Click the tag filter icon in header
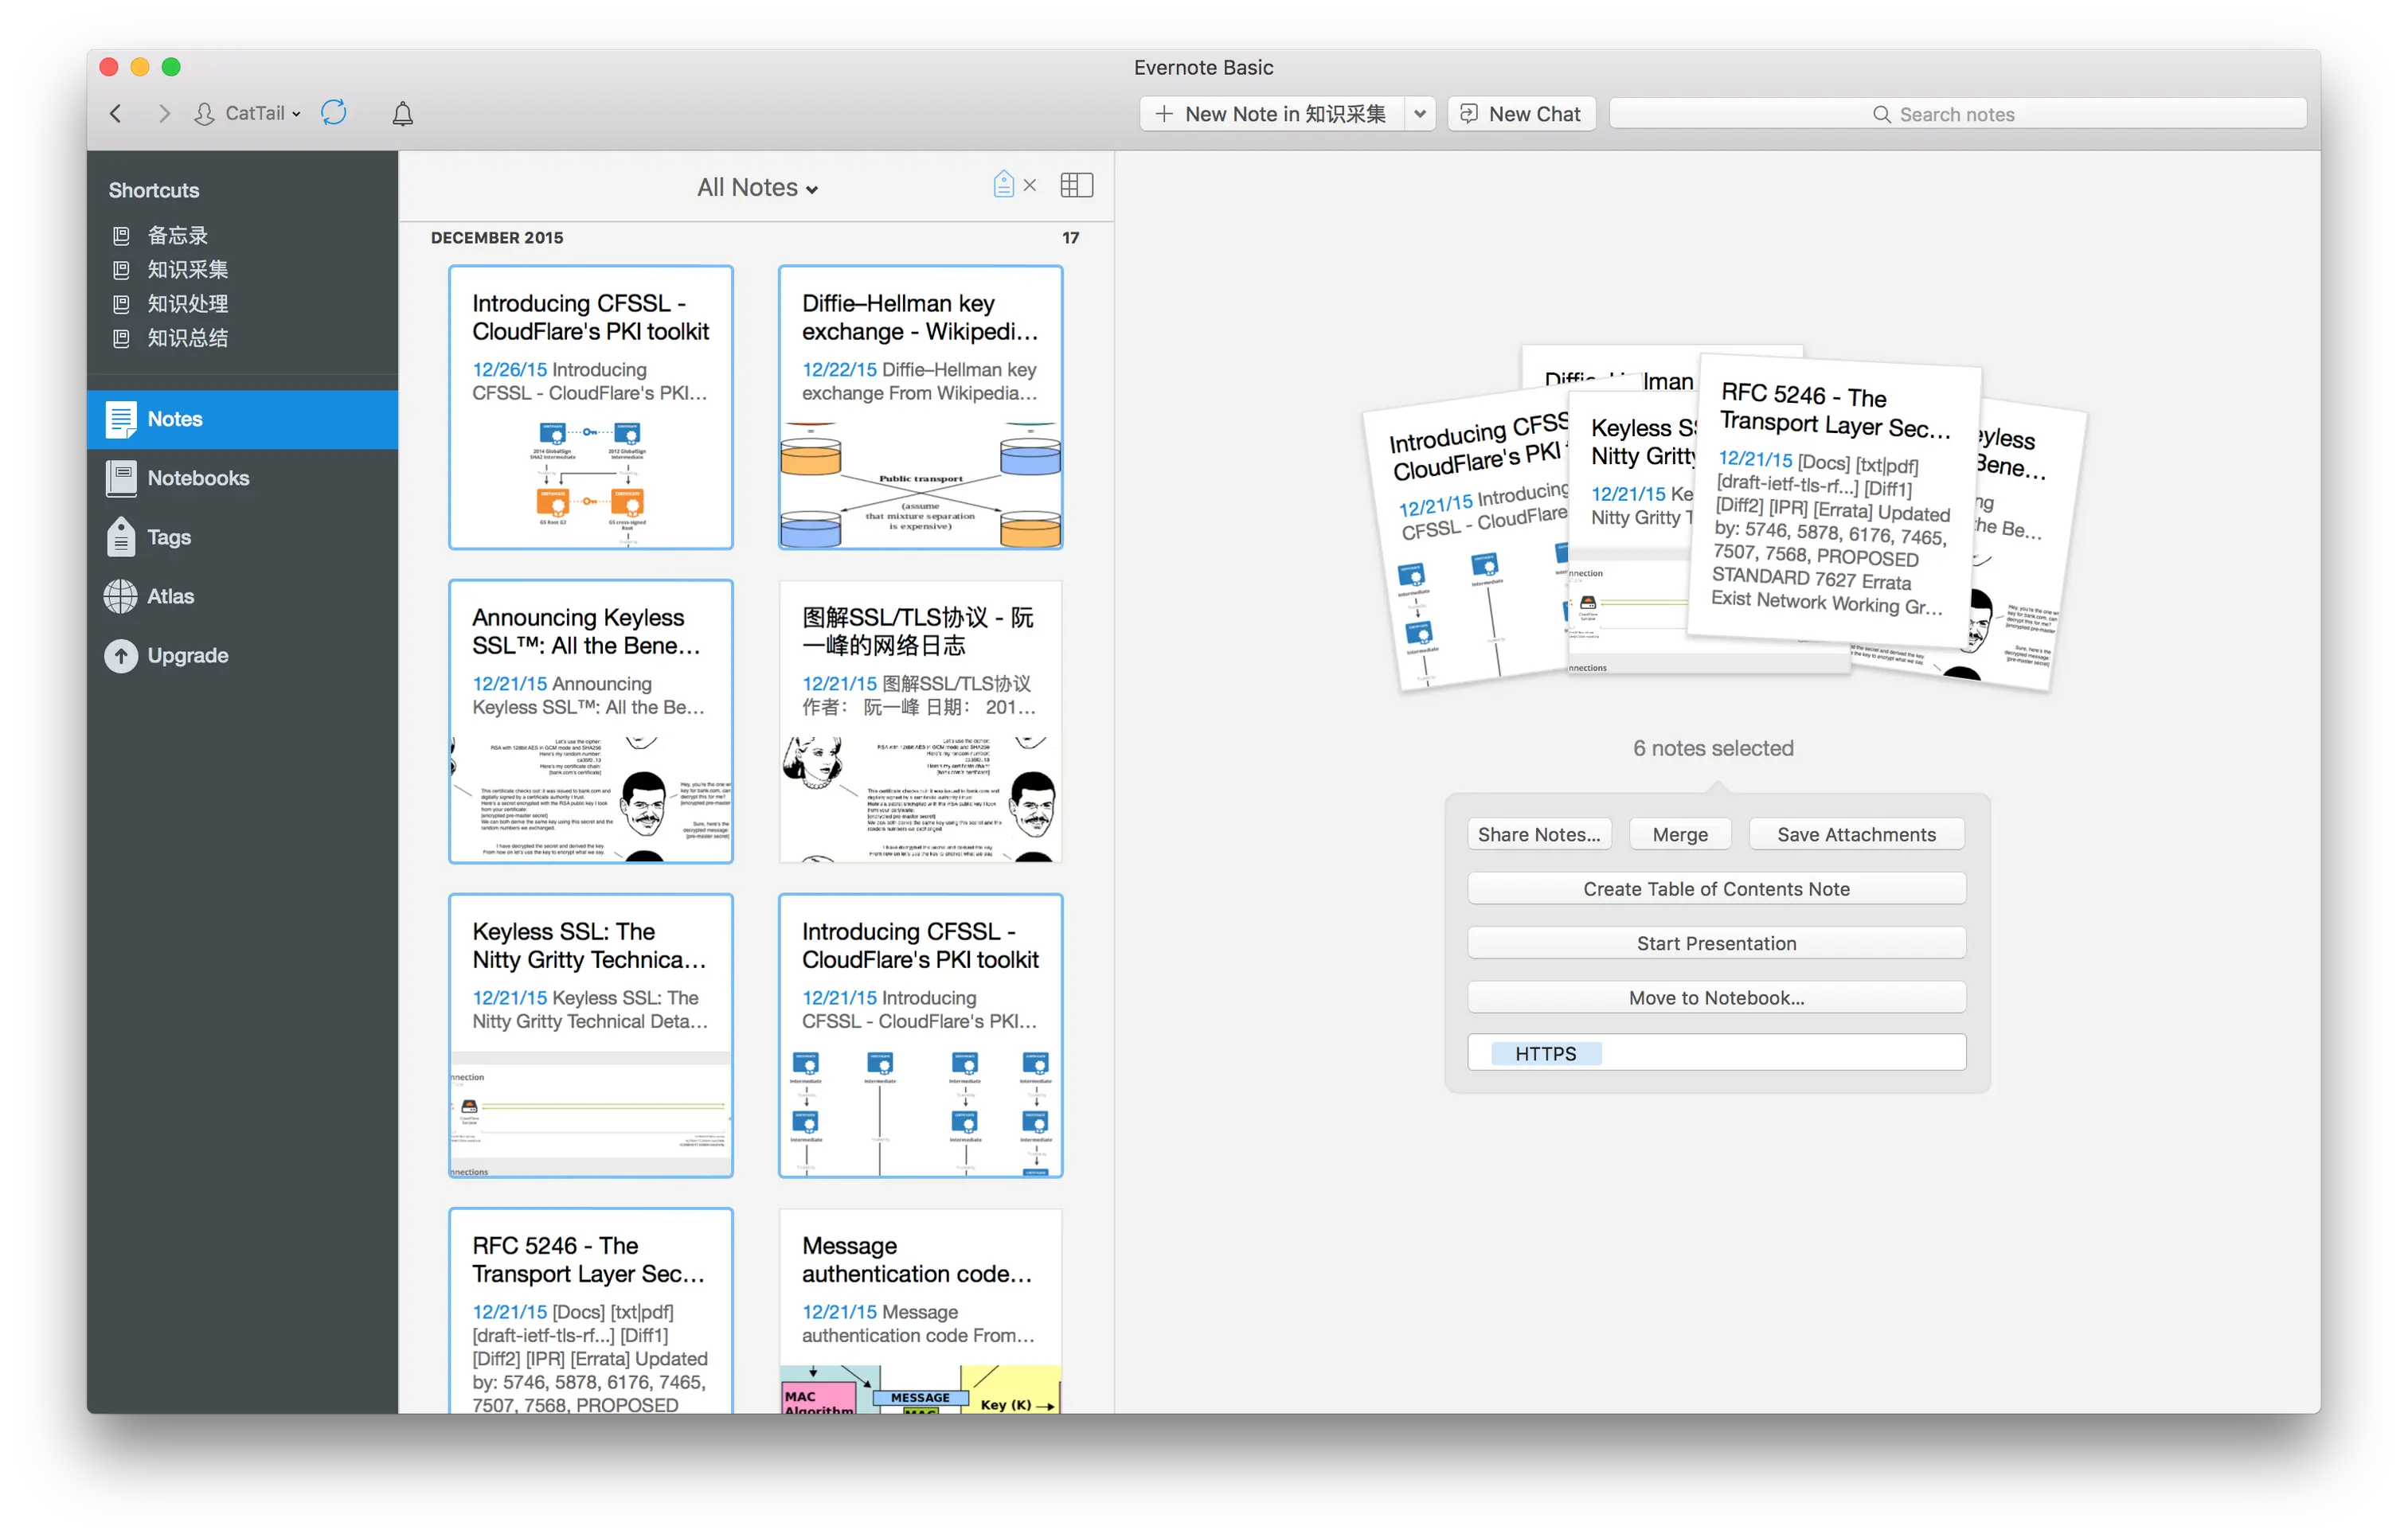Screen dimensions: 2408x1538 [x=1003, y=185]
